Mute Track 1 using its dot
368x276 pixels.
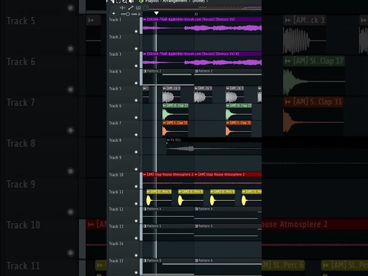(136, 31)
